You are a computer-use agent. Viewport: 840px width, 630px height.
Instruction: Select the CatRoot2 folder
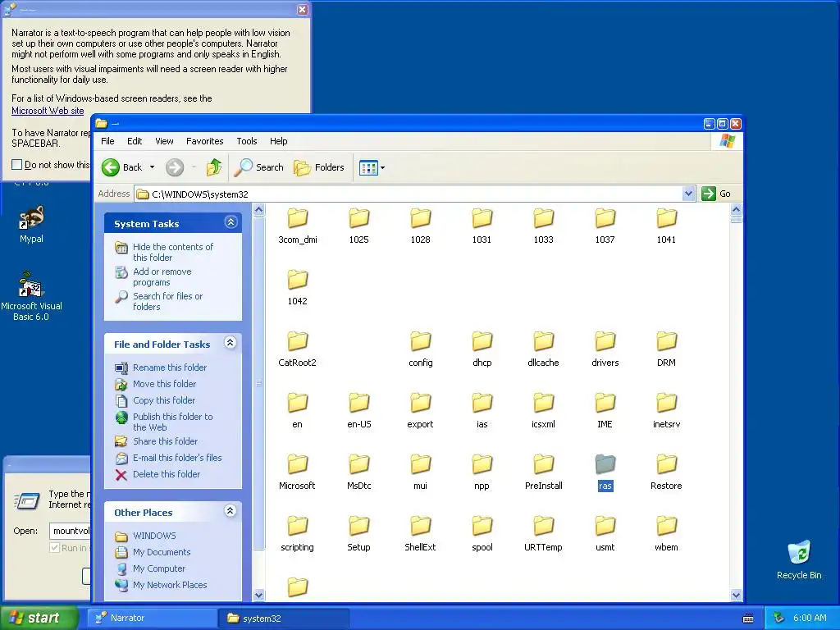tap(297, 349)
